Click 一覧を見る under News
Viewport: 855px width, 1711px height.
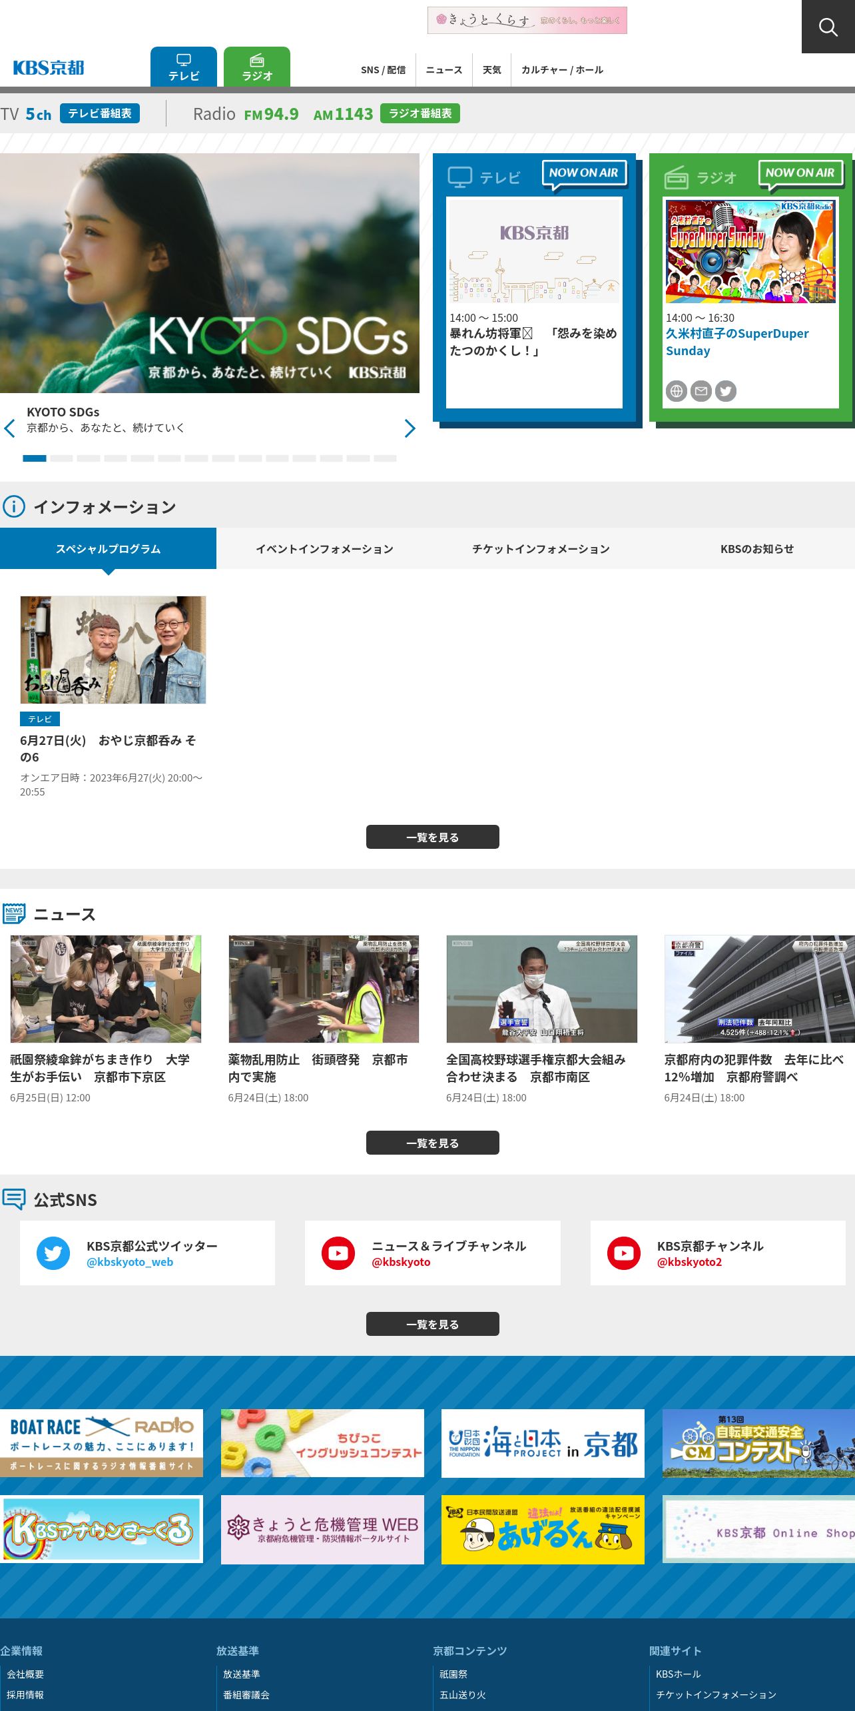click(x=433, y=1143)
